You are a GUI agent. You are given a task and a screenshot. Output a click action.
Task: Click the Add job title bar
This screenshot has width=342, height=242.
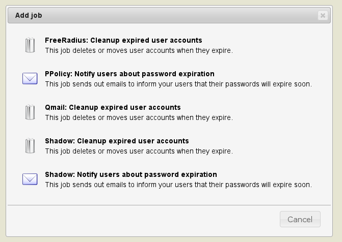coord(168,15)
